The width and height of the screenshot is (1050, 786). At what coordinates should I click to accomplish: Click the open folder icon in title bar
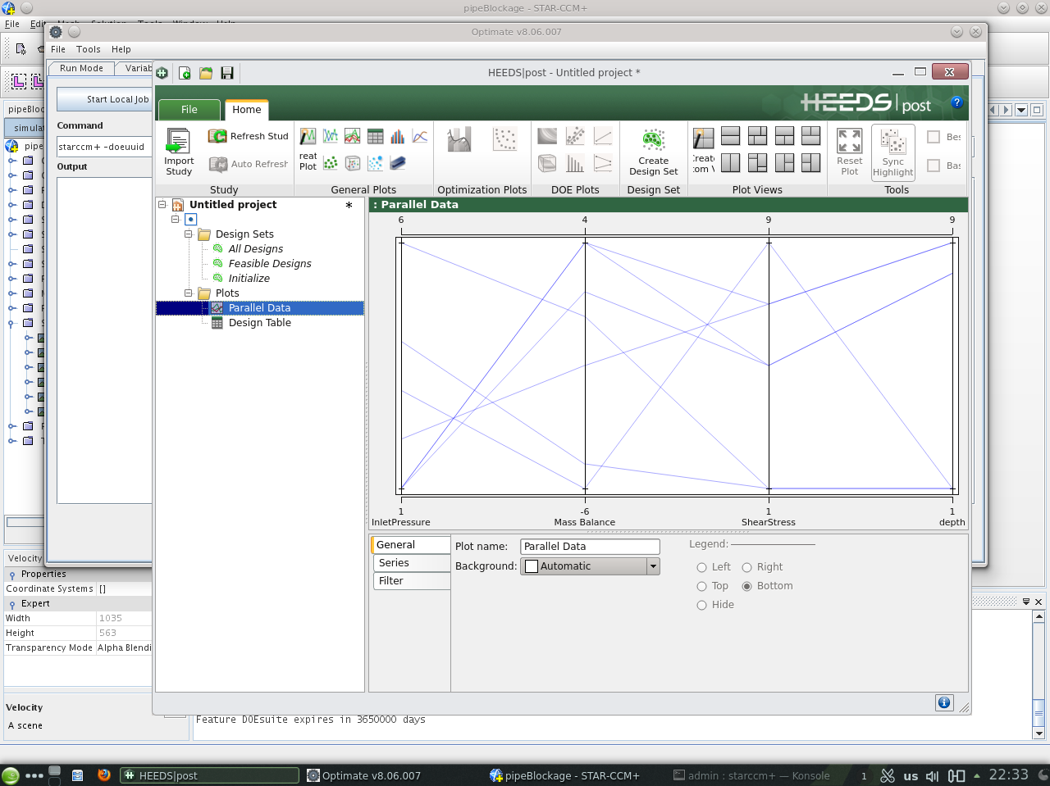pyautogui.click(x=206, y=73)
